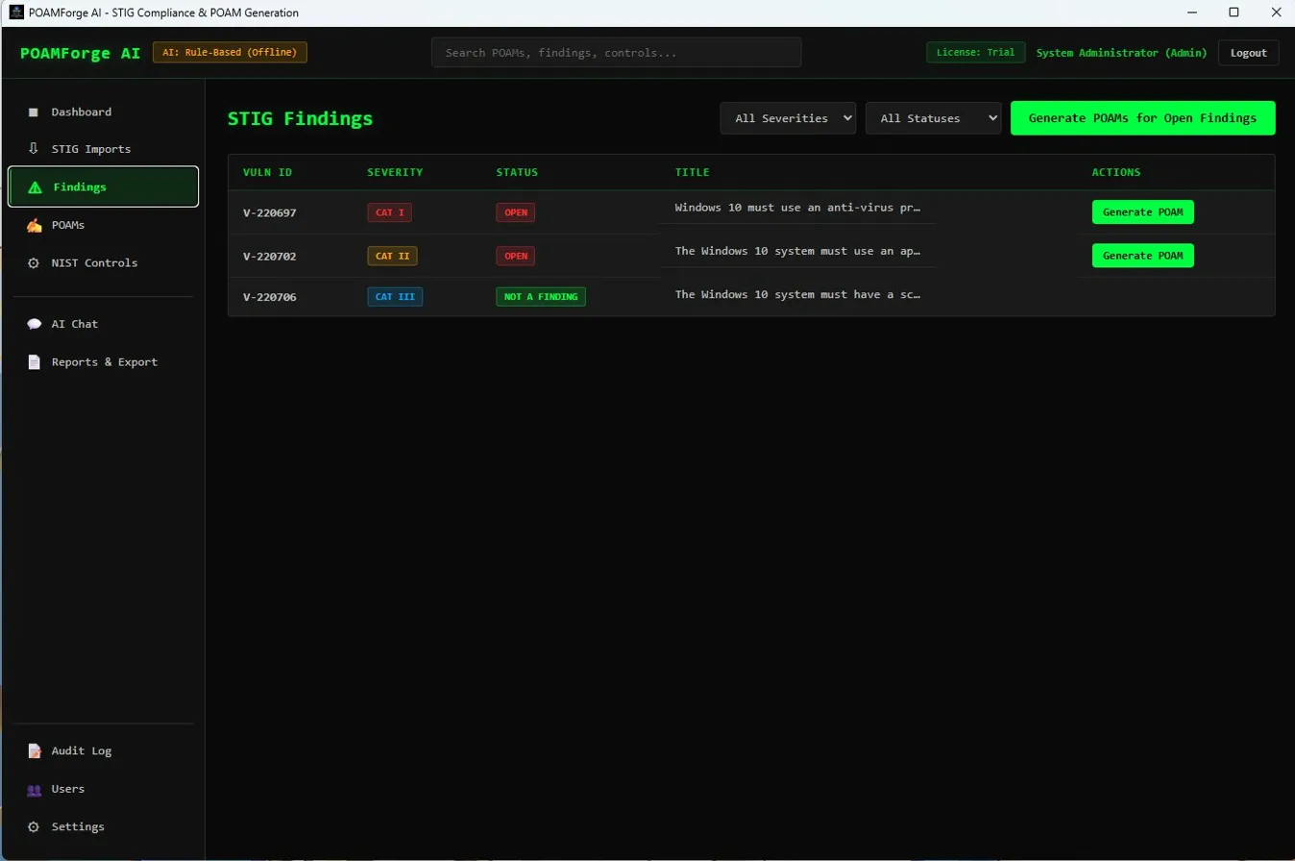Click the Reports & Export document icon
1295x861 pixels.
coord(32,362)
